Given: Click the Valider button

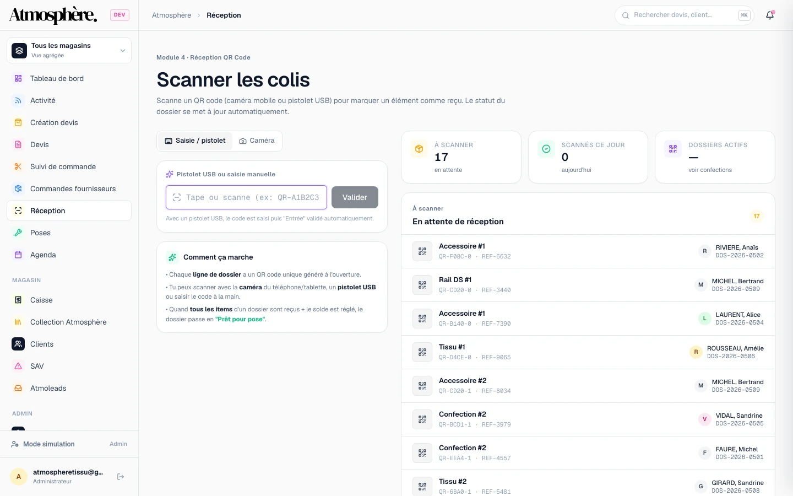Looking at the screenshot, I should tap(355, 197).
